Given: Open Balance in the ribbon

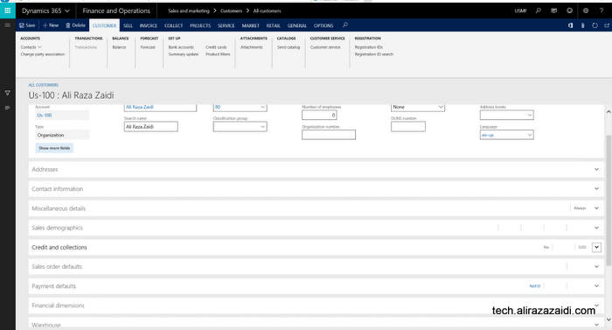Looking at the screenshot, I should 119,47.
